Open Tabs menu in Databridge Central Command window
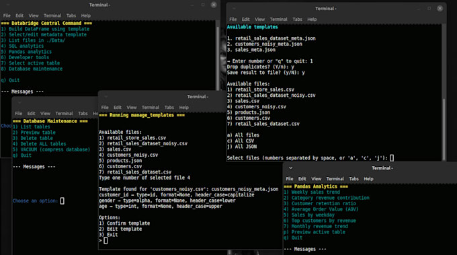457x255 pixels. 71,15
